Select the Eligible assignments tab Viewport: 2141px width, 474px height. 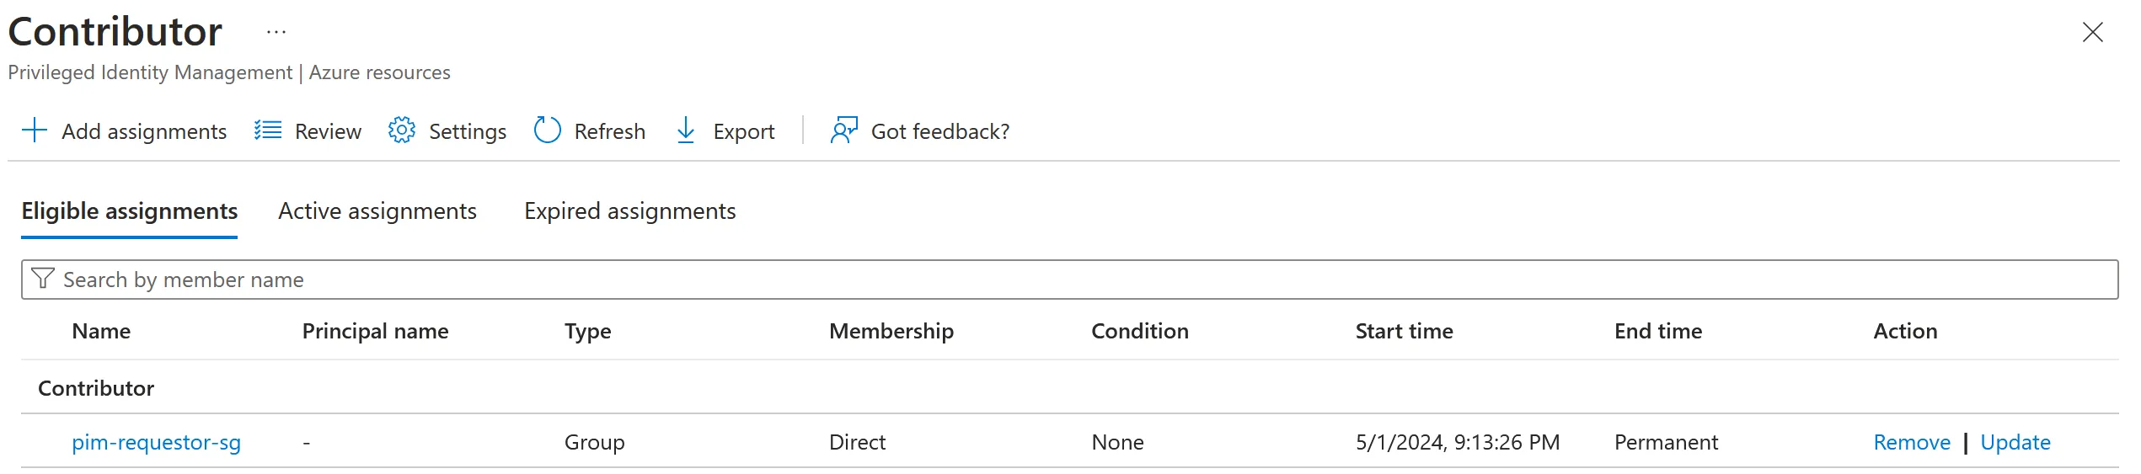[130, 211]
